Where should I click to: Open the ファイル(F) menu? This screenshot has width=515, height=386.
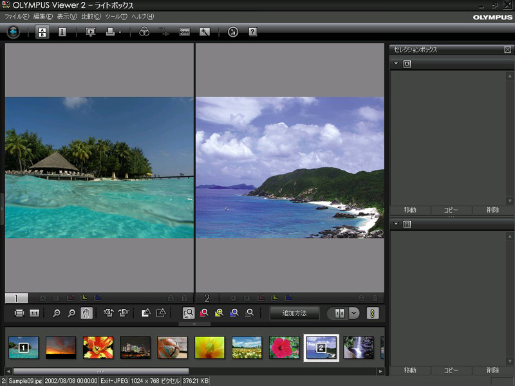[17, 16]
